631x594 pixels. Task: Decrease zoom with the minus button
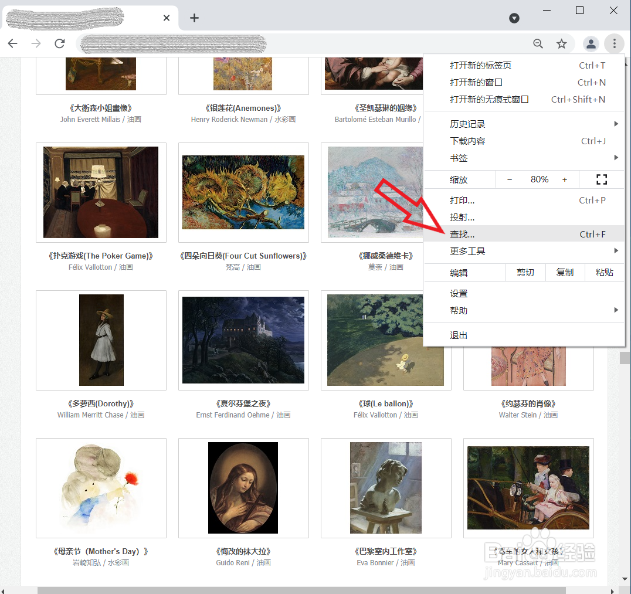coord(510,179)
